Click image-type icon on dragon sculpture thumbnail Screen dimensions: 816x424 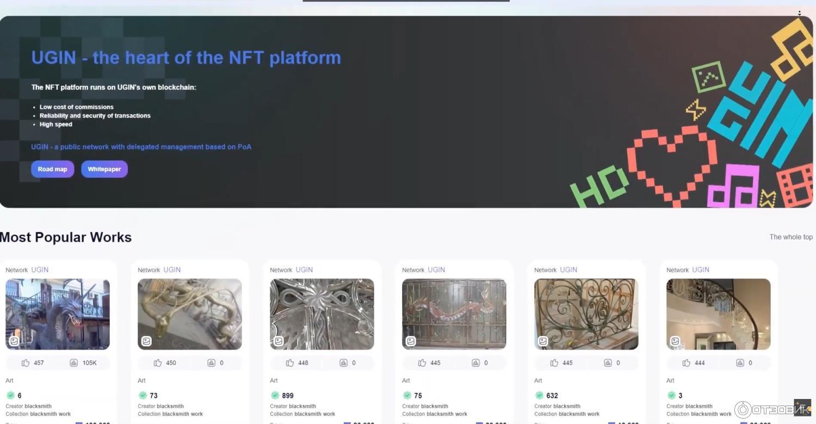[x=14, y=341]
